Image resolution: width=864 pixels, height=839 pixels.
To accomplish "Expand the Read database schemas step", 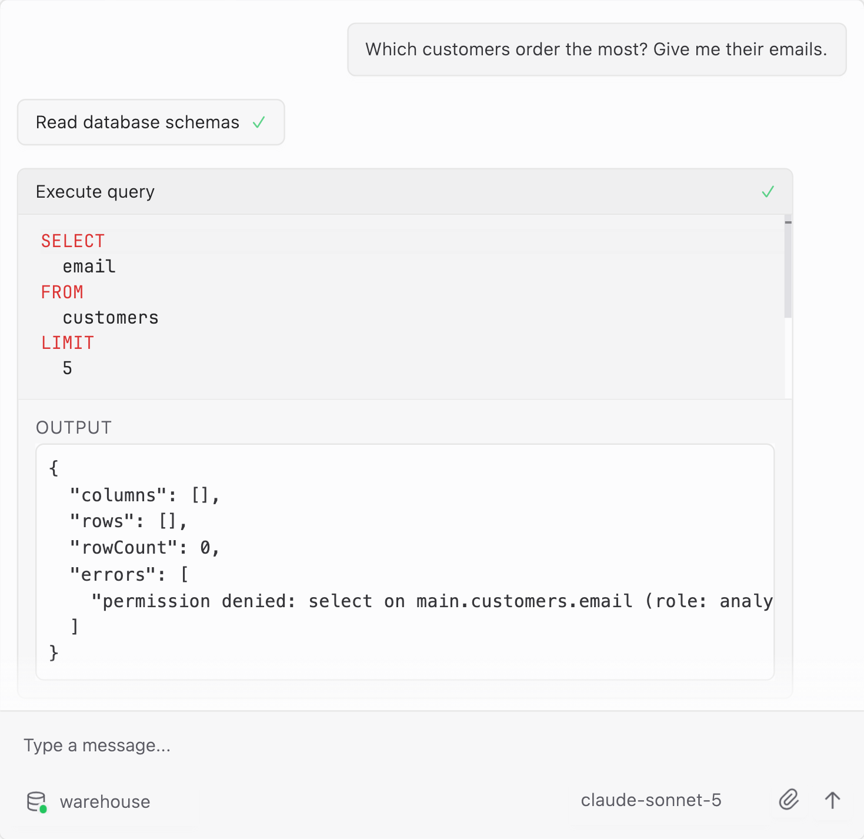I will pos(151,122).
